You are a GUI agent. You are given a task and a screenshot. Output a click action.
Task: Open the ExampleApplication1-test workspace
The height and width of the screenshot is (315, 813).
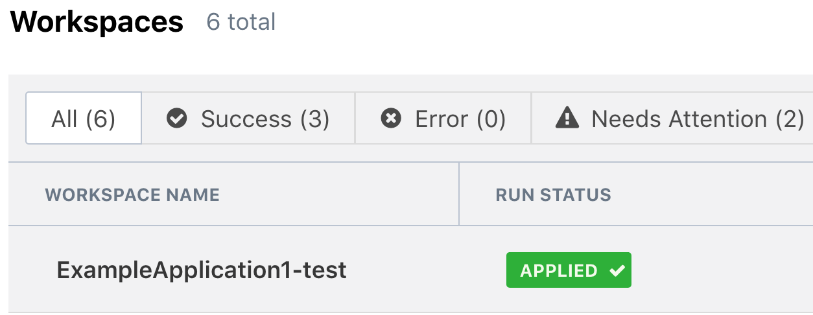(x=202, y=270)
